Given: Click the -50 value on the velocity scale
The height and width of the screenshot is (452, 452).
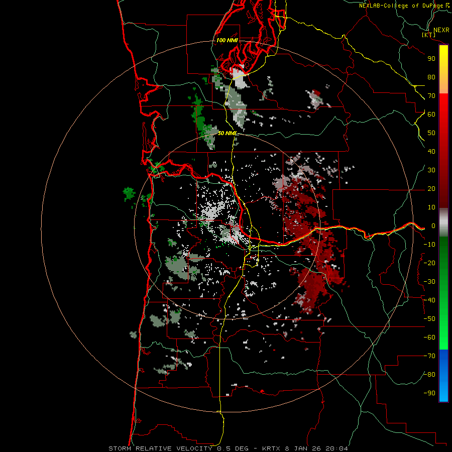Looking at the screenshot, I should pos(429,319).
